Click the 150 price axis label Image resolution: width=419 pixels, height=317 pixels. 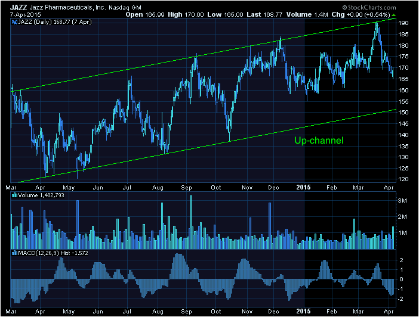click(403, 113)
